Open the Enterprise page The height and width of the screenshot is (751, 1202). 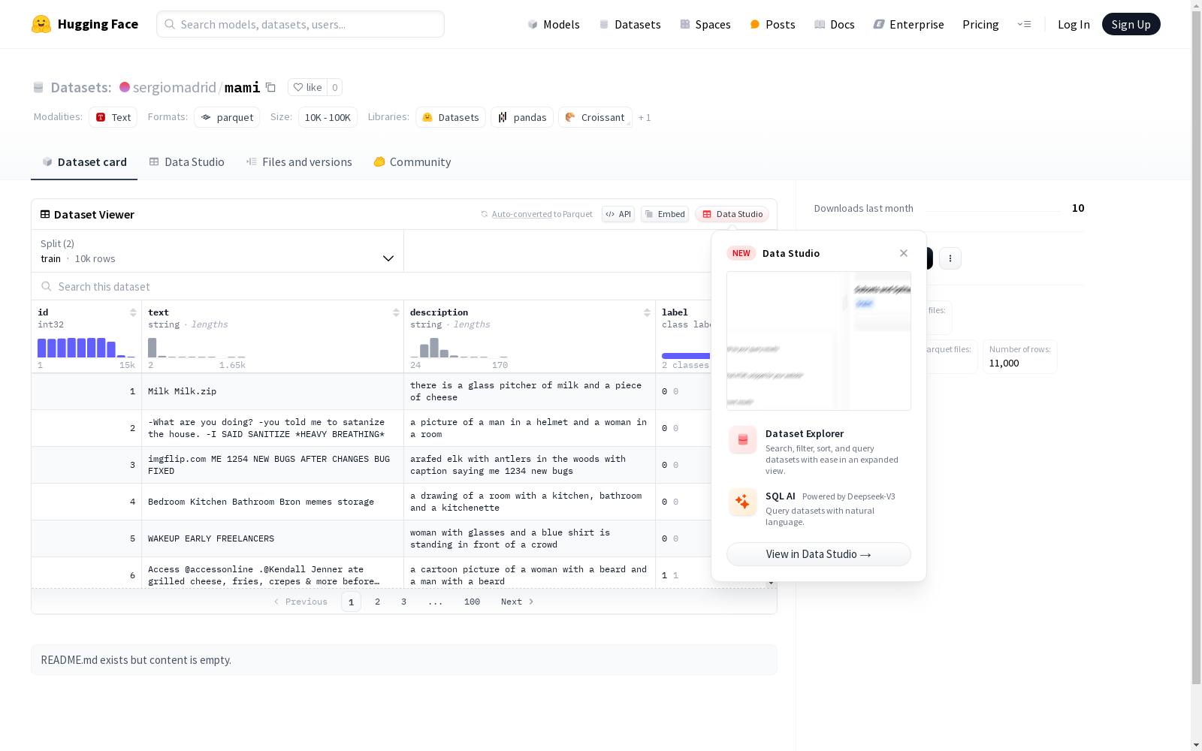tap(909, 24)
